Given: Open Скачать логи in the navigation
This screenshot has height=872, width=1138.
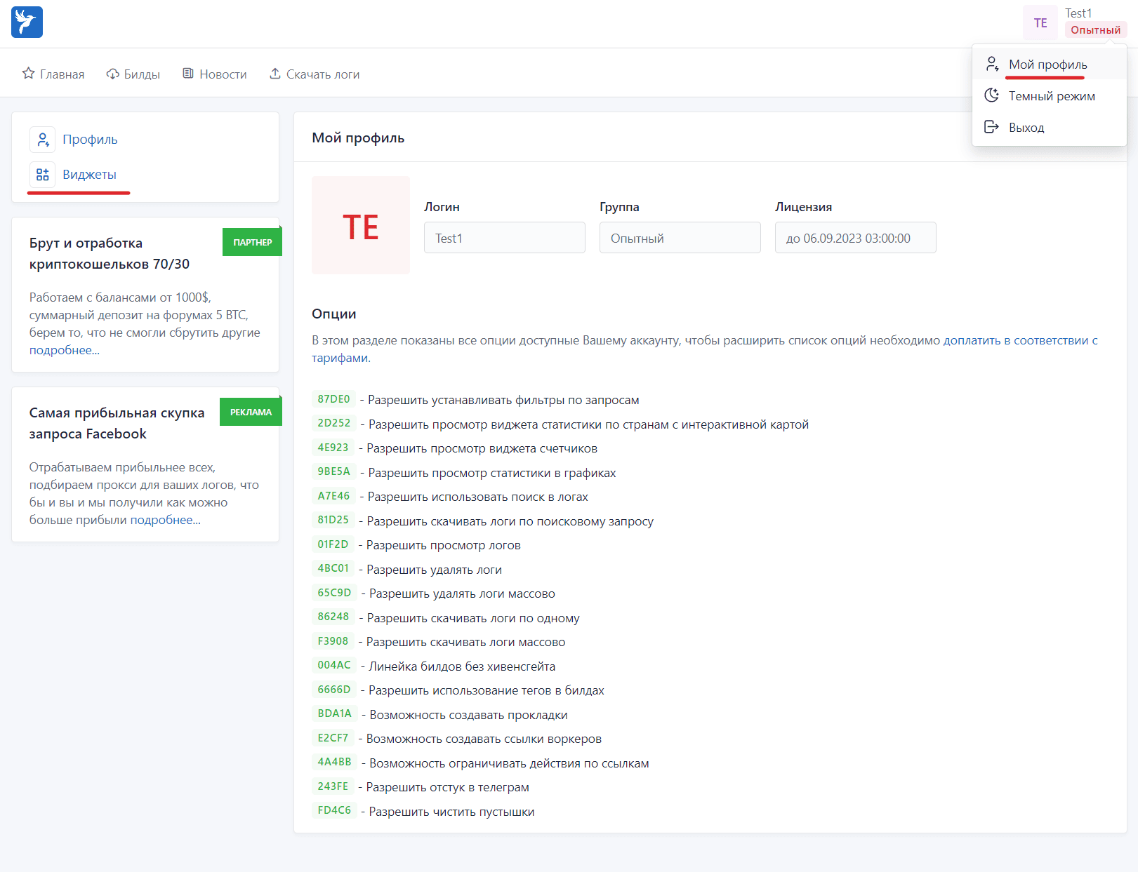Looking at the screenshot, I should [x=315, y=74].
